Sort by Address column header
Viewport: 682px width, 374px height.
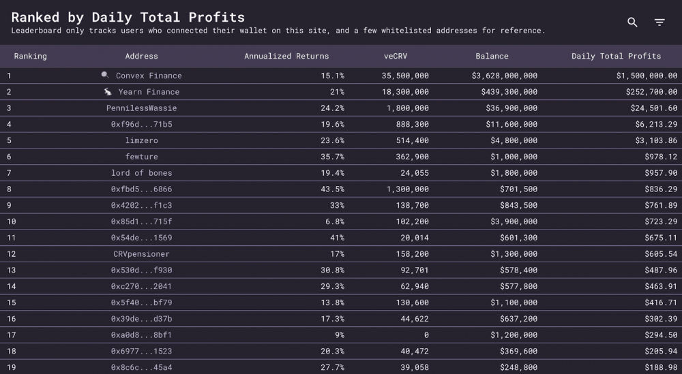(141, 56)
